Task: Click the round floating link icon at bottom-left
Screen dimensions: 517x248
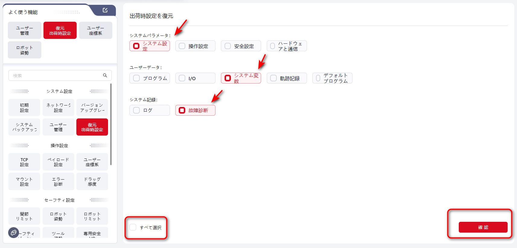Action: 13,232
